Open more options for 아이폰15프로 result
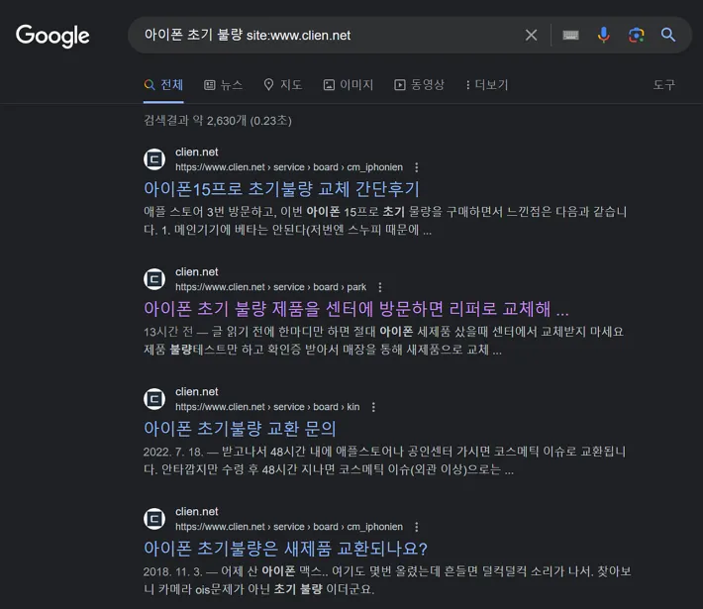The image size is (703, 609). point(417,167)
